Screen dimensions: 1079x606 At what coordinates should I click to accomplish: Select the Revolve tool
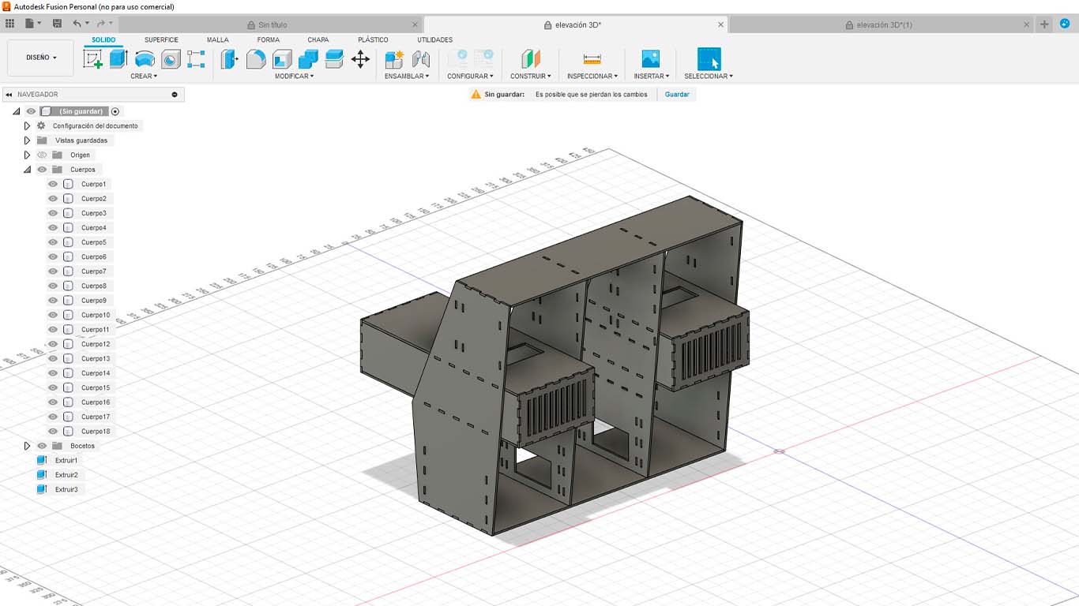point(145,59)
